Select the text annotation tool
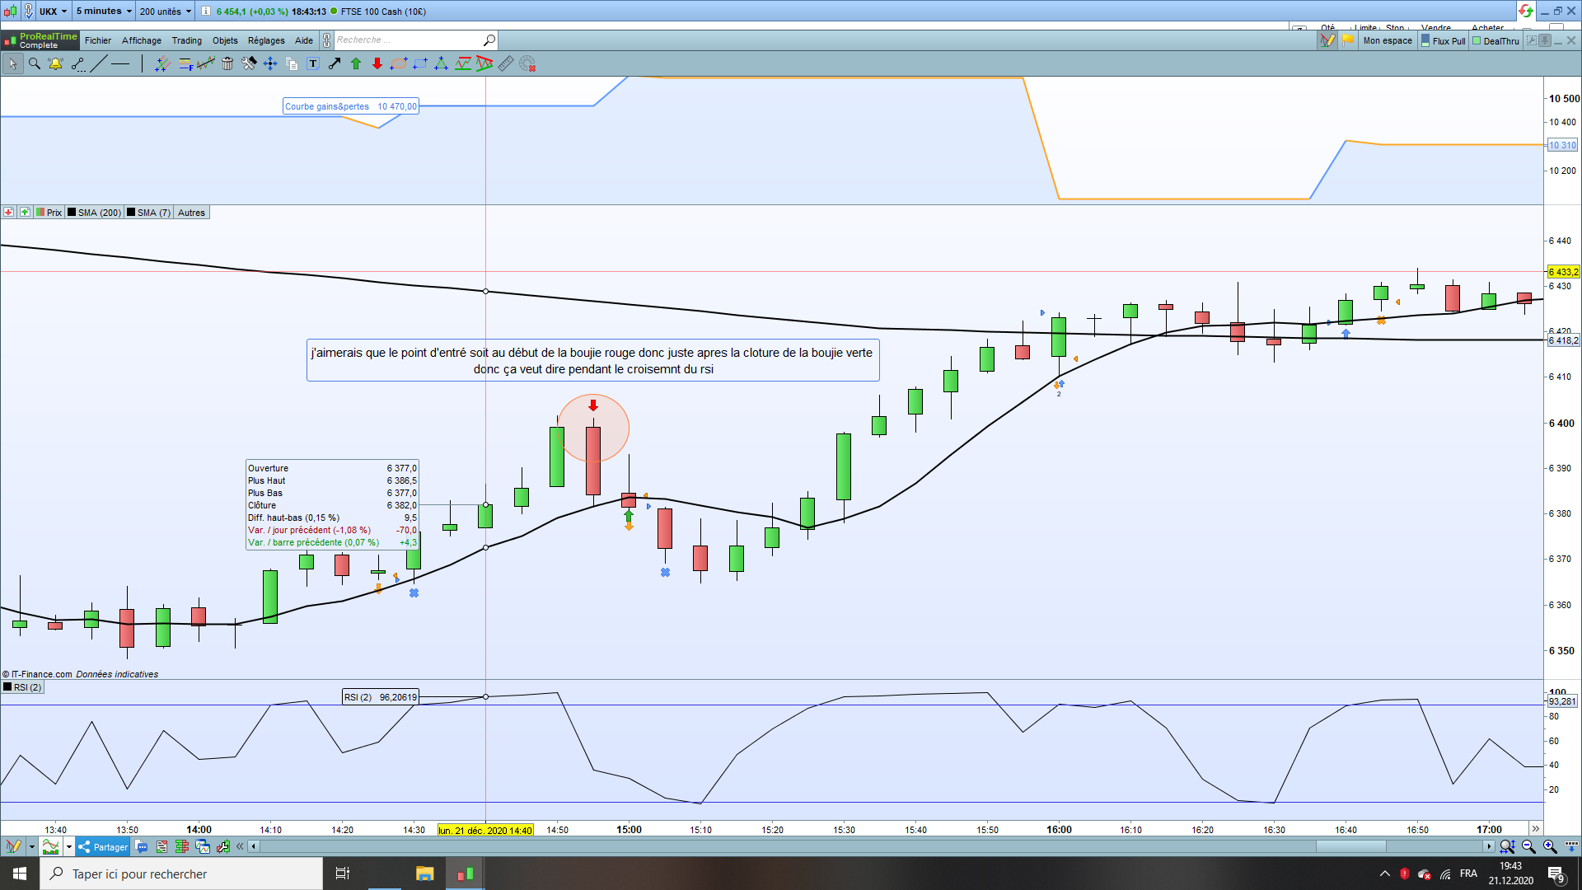The image size is (1582, 890). coord(313,63)
